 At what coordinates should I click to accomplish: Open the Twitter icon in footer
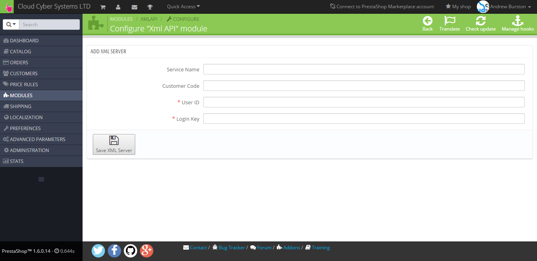98,251
